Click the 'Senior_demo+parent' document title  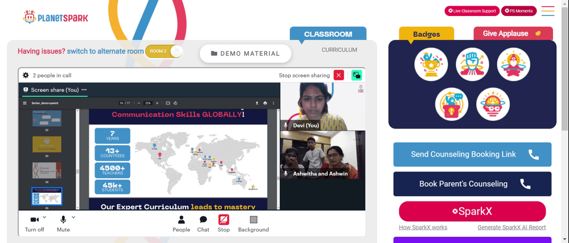[45, 103]
